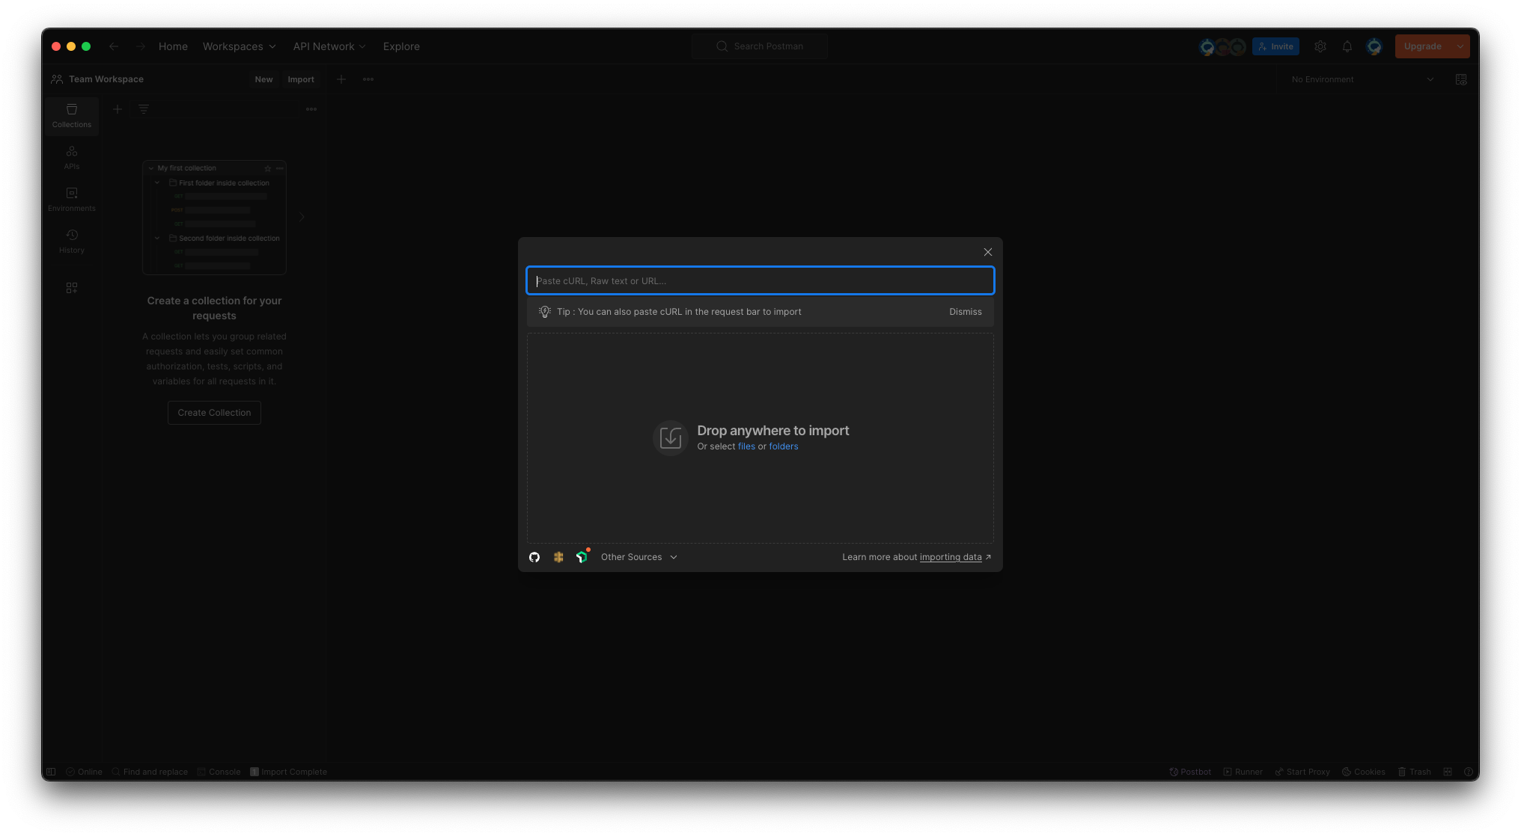Toggle sidebar visibility icon in status bar
The height and width of the screenshot is (836, 1521).
[x=51, y=772]
